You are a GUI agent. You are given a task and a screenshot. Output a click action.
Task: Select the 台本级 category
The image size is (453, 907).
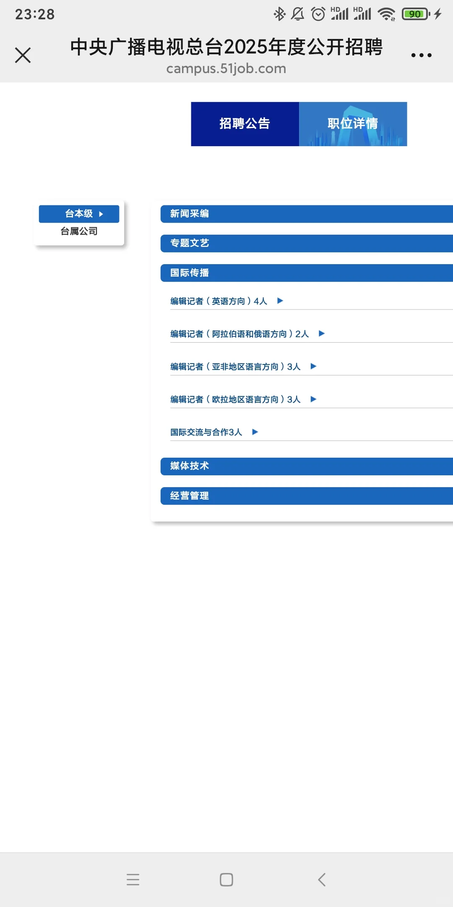79,214
